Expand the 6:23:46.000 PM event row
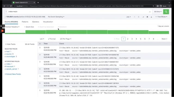The width and height of the screenshot is (174, 97). click(40, 55)
